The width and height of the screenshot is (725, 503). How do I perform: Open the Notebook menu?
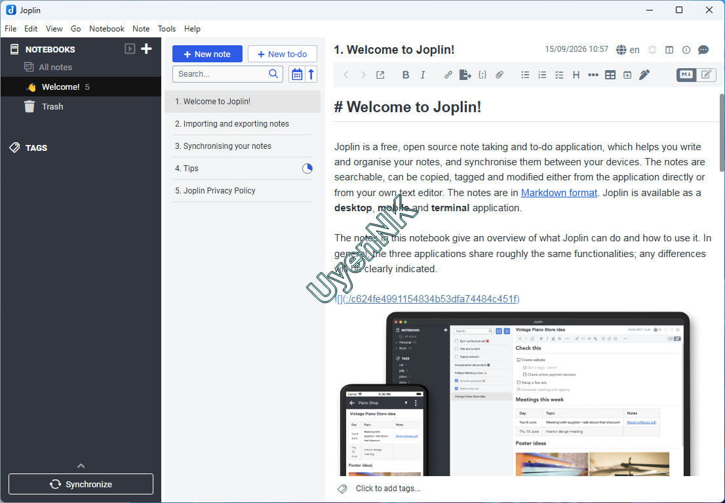[x=107, y=29]
